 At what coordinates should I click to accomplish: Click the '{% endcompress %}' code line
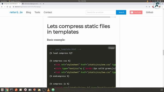point(59,76)
